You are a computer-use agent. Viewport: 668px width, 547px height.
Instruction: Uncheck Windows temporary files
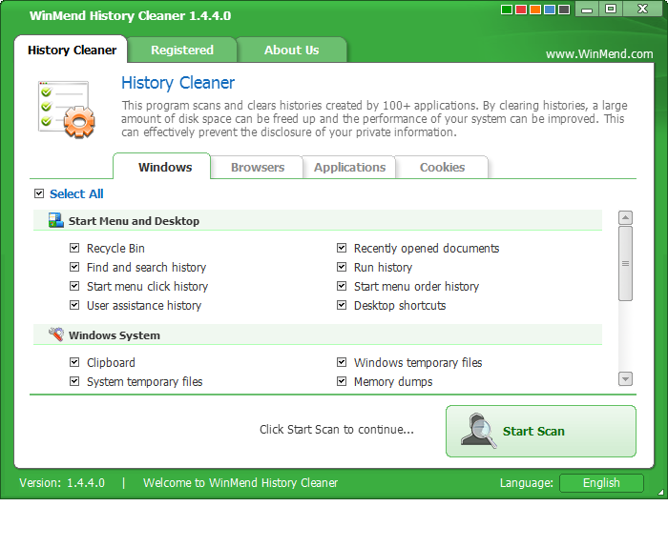(x=342, y=362)
